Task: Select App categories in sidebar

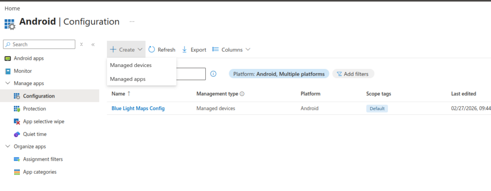Action: coord(40,172)
